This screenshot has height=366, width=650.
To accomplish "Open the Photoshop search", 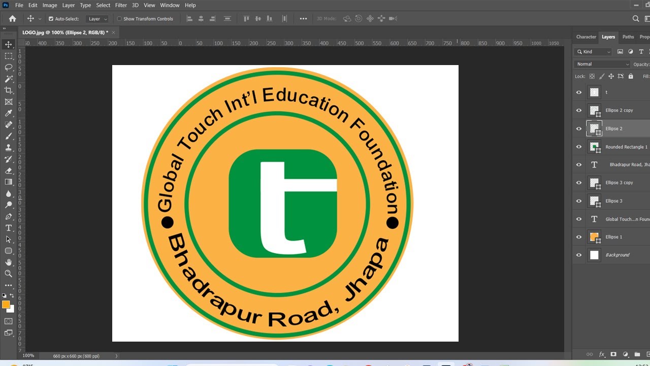I will point(636,19).
